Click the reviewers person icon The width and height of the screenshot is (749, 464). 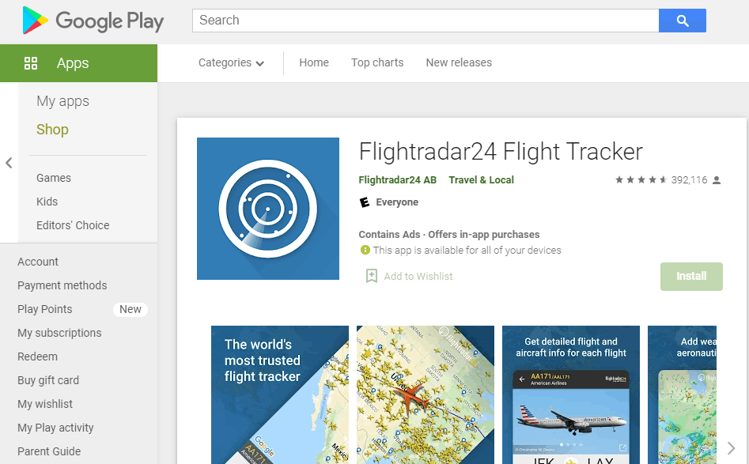[x=717, y=180]
